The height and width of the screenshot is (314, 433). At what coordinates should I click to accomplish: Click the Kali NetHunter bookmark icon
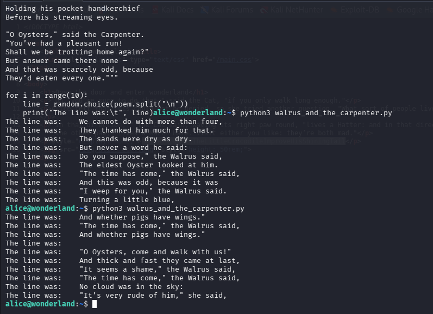(x=264, y=9)
